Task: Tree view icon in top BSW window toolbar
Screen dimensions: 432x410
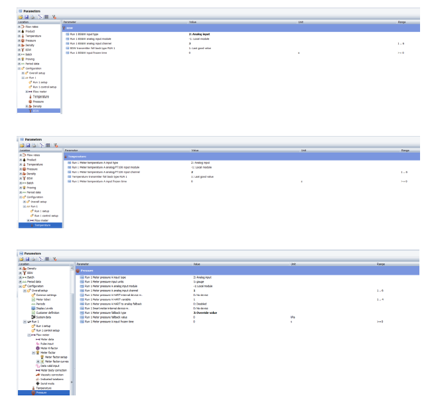Action: (x=40, y=17)
